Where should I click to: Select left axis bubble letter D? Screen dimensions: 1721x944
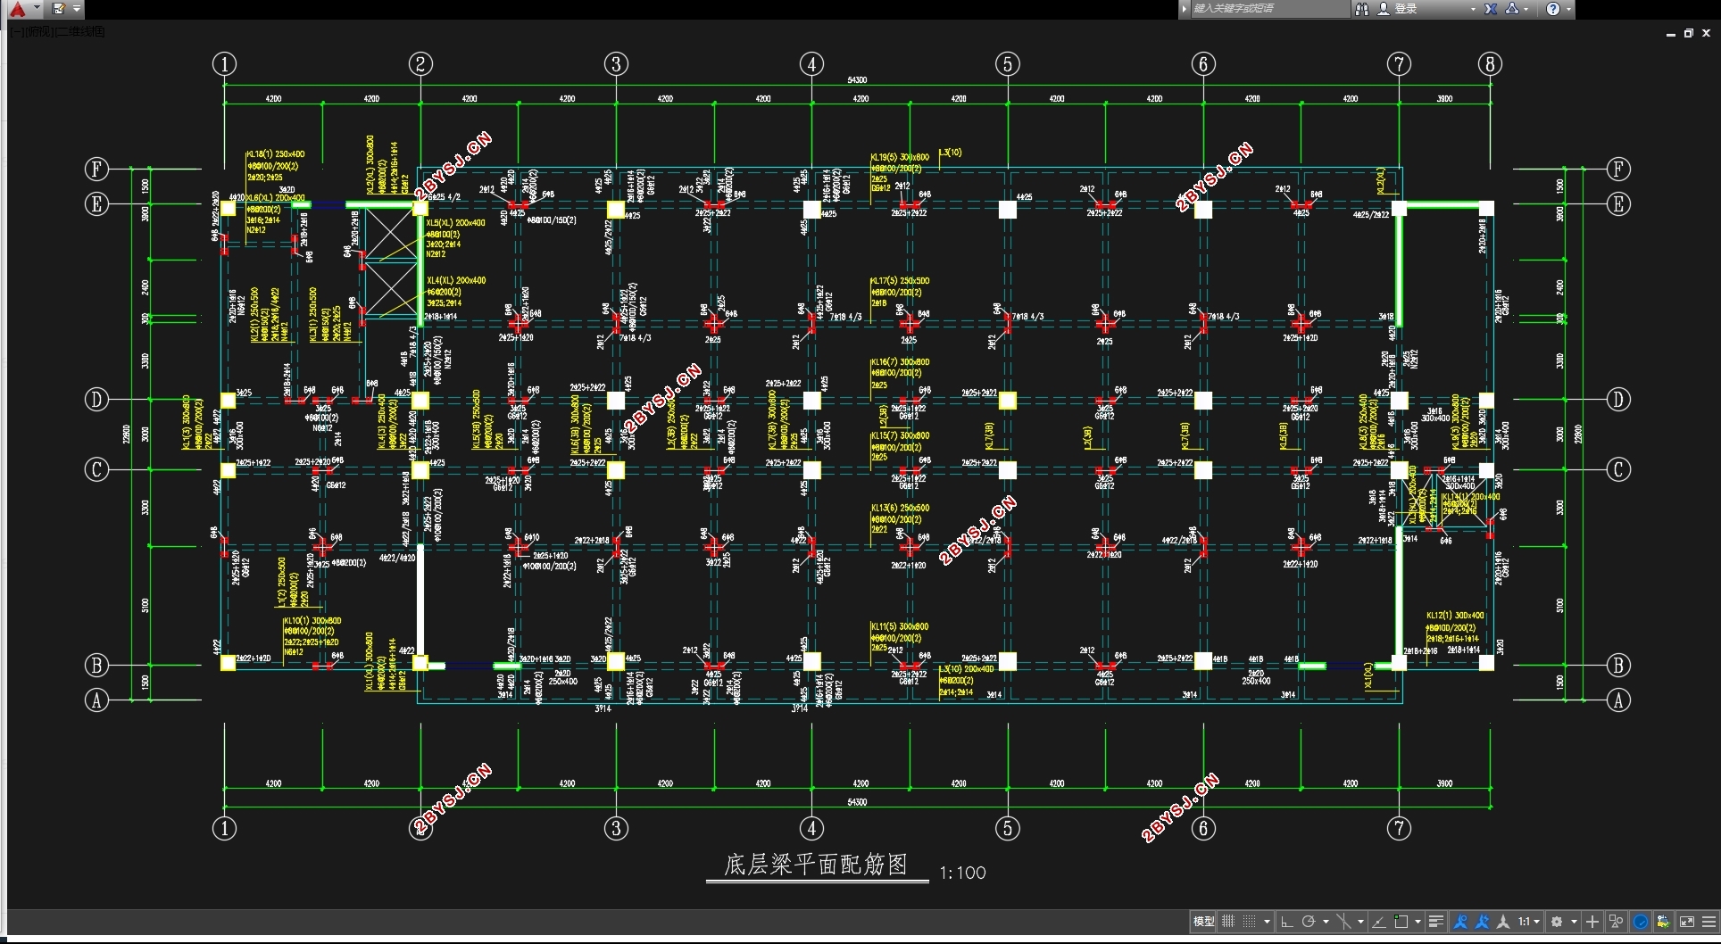coord(96,399)
